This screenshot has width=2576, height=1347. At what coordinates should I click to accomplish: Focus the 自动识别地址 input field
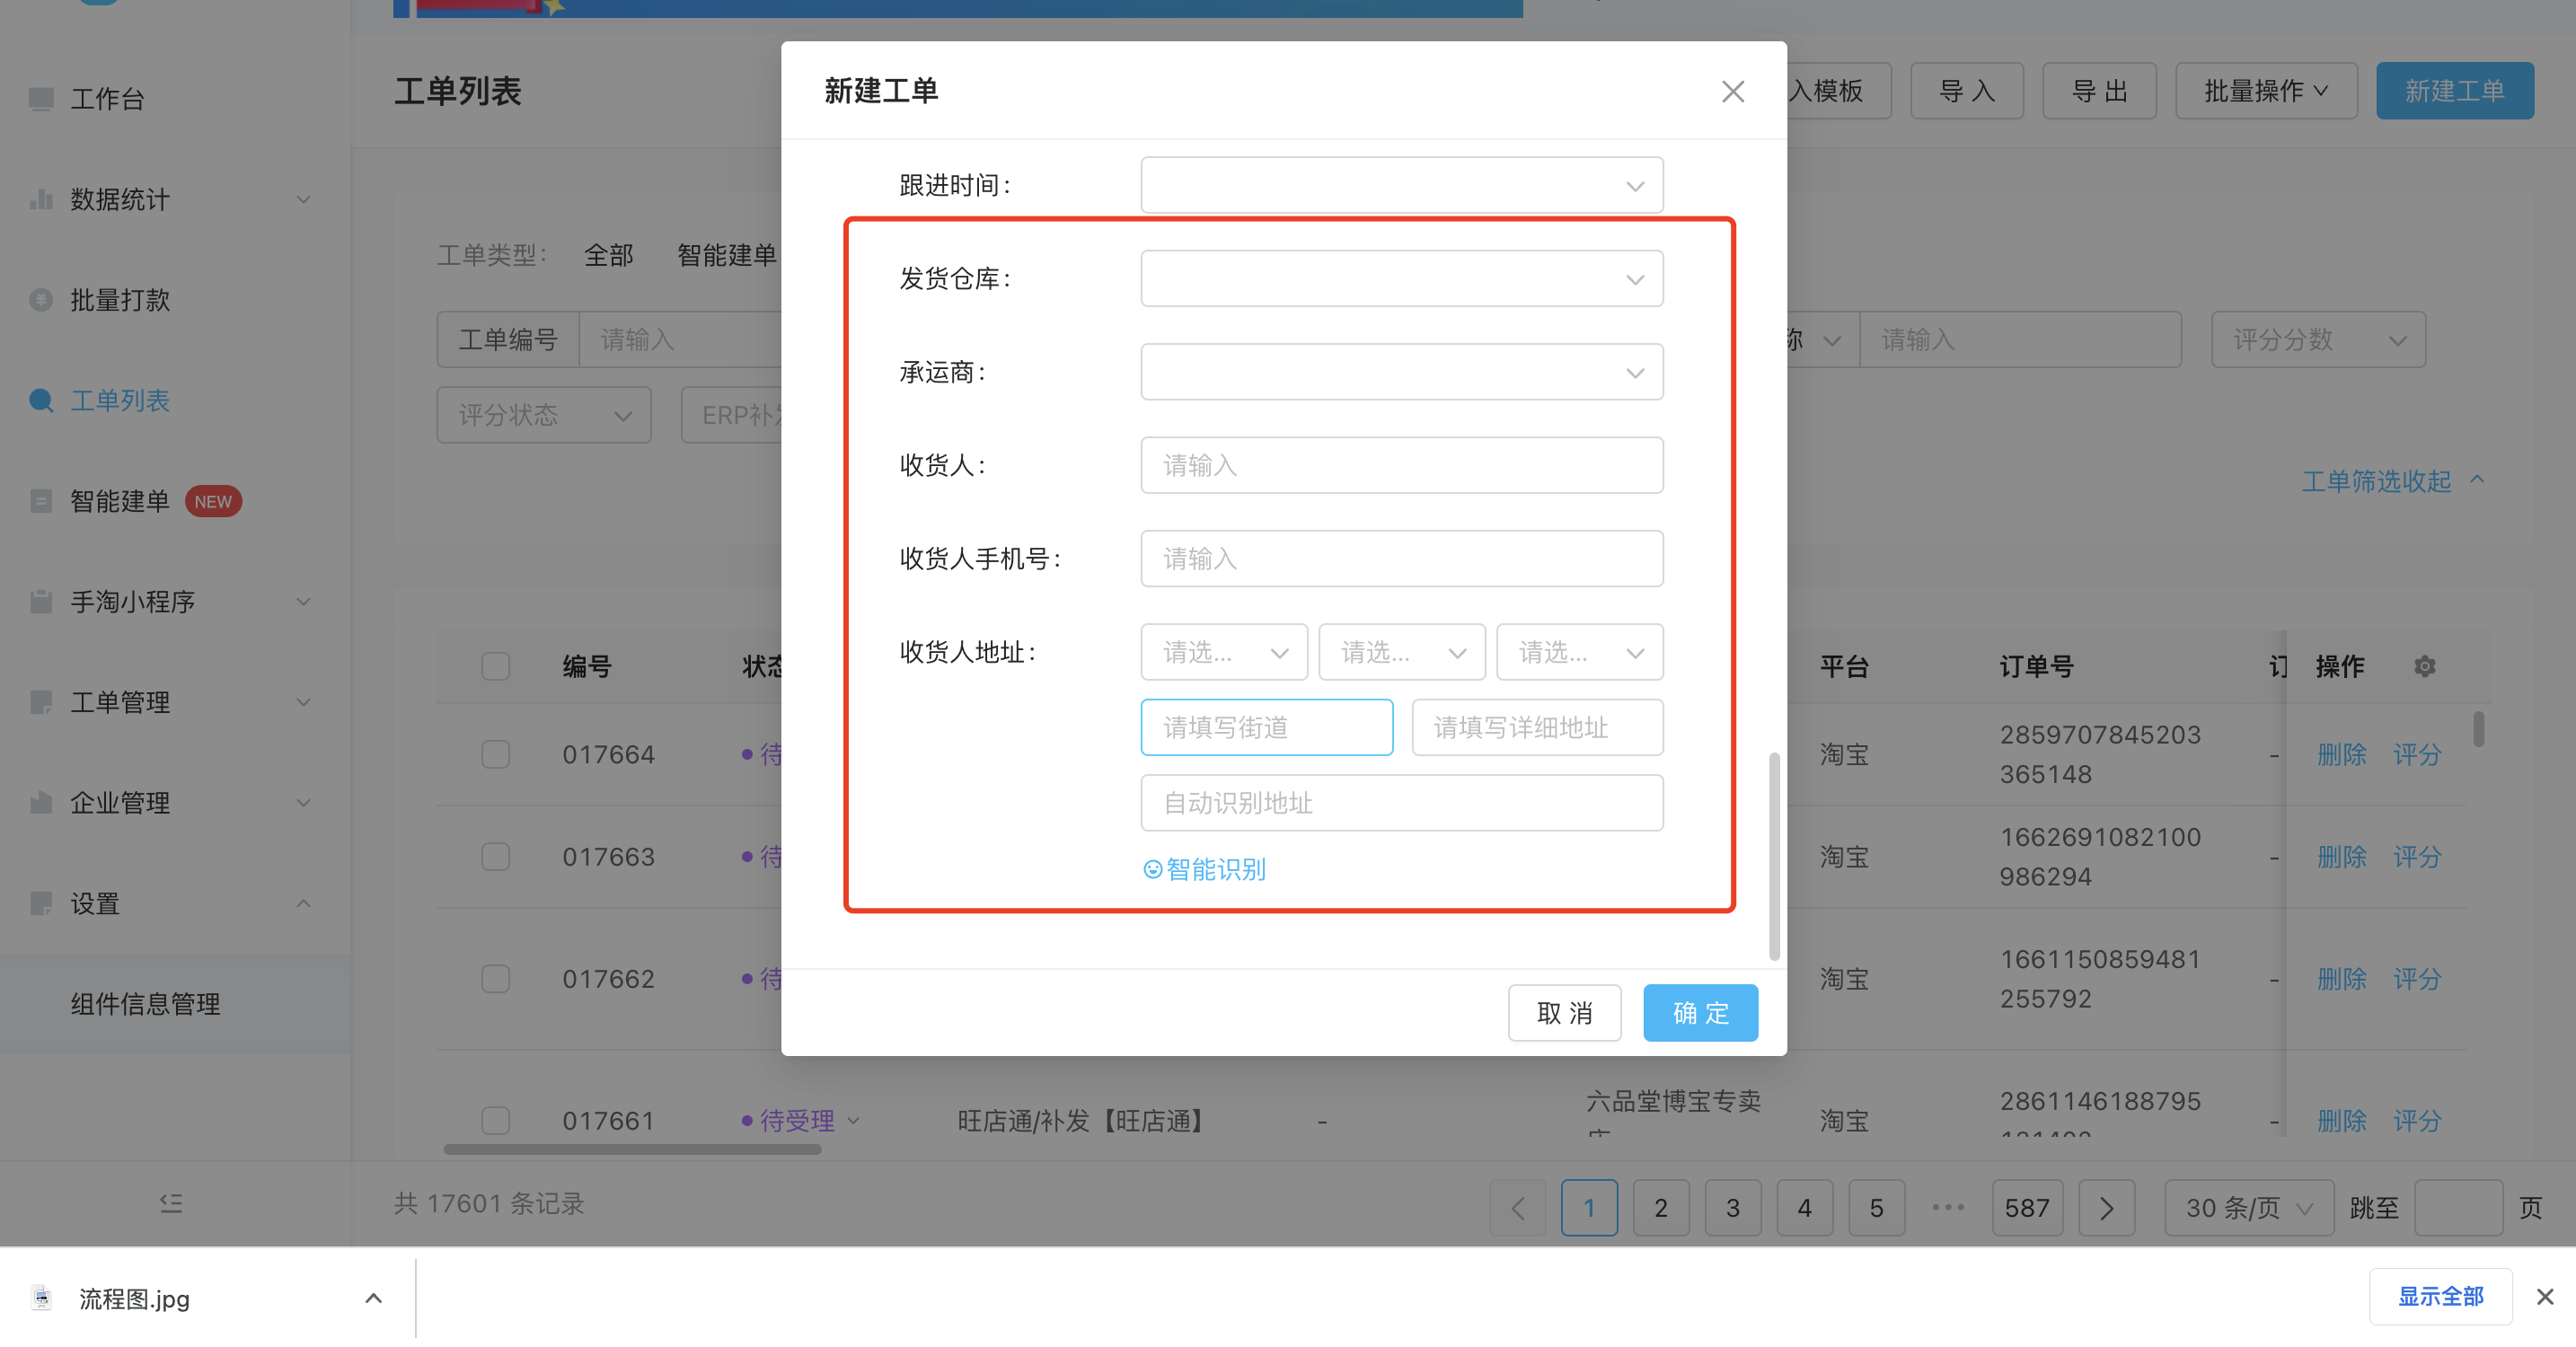coord(1401,803)
